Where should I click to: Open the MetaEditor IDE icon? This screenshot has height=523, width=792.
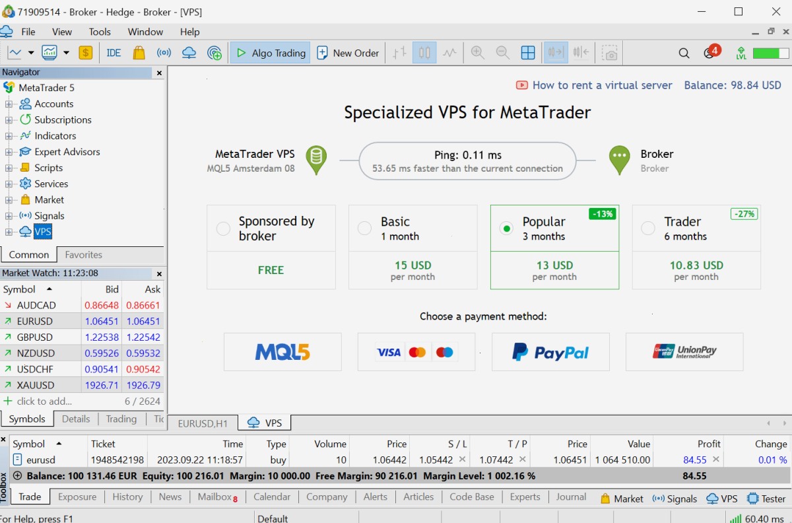click(x=114, y=53)
